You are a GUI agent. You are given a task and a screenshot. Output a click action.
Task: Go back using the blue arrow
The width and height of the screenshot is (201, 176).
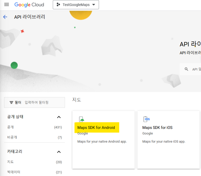coord(5,17)
